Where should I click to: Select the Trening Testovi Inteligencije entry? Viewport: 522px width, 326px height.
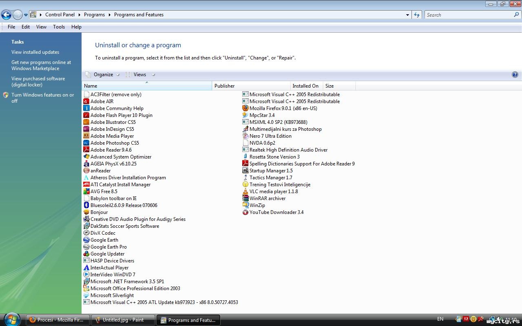click(x=276, y=185)
